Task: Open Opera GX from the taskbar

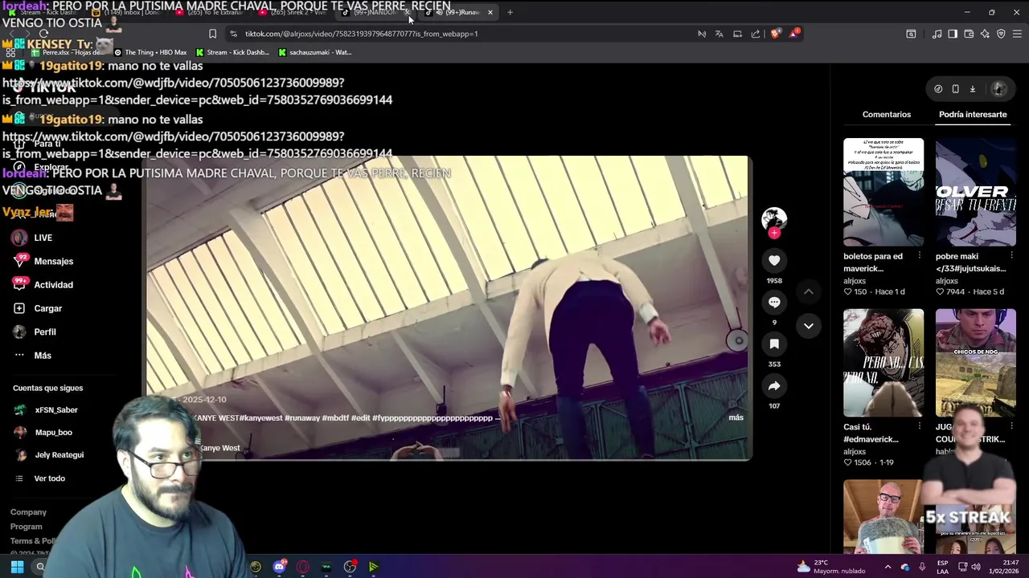Action: pos(302,567)
